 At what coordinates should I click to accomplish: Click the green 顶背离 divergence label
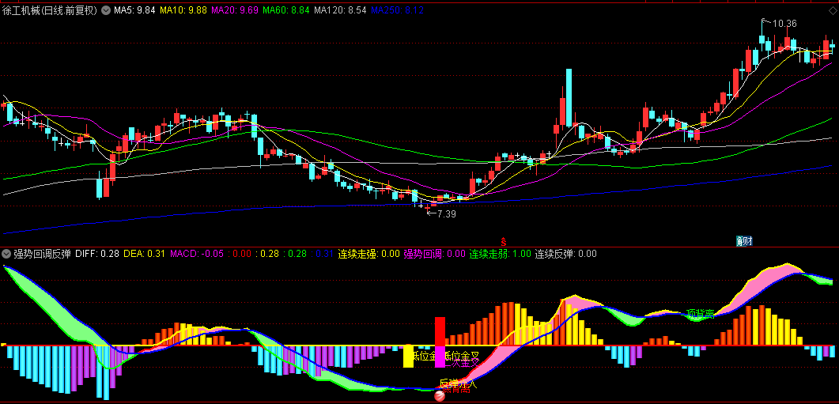pyautogui.click(x=701, y=314)
